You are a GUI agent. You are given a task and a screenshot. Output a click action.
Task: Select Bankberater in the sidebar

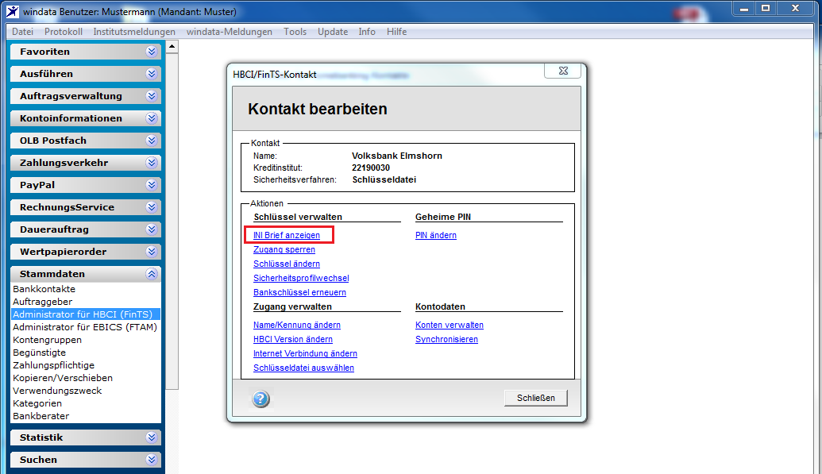(x=41, y=416)
